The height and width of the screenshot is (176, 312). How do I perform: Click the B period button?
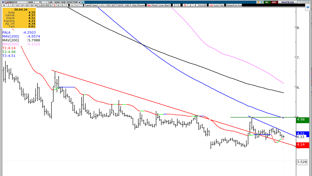4,5
